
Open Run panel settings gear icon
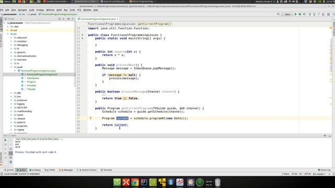[325, 136]
